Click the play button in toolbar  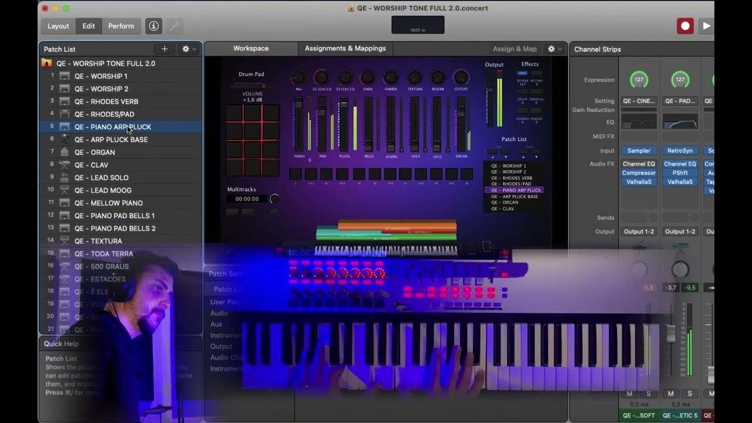pos(707,26)
